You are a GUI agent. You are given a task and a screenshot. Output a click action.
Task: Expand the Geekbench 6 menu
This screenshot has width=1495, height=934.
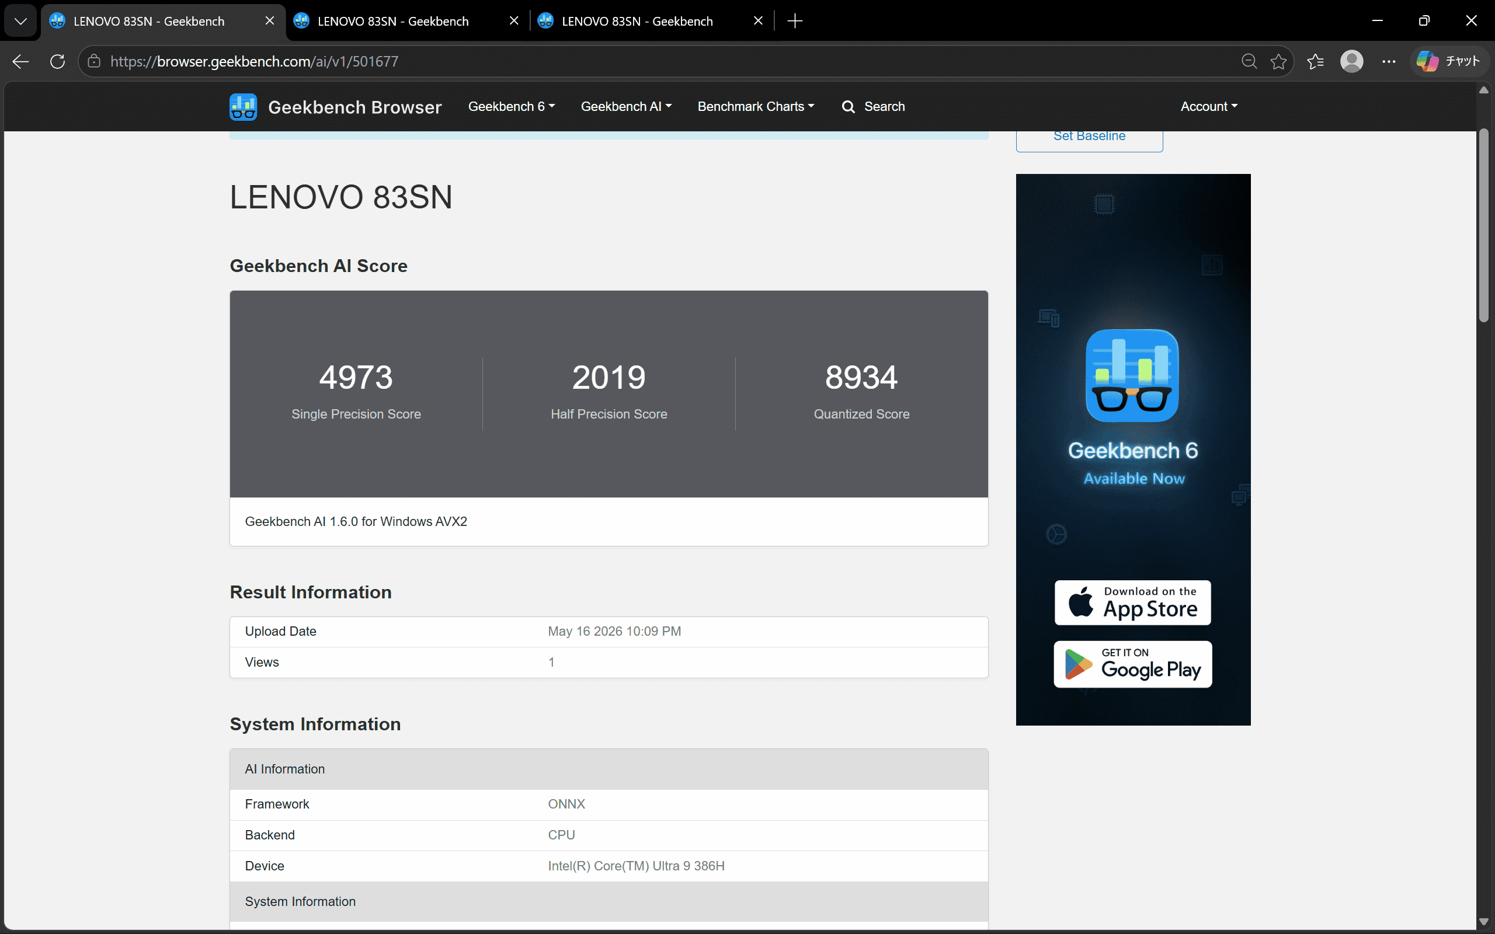[512, 106]
